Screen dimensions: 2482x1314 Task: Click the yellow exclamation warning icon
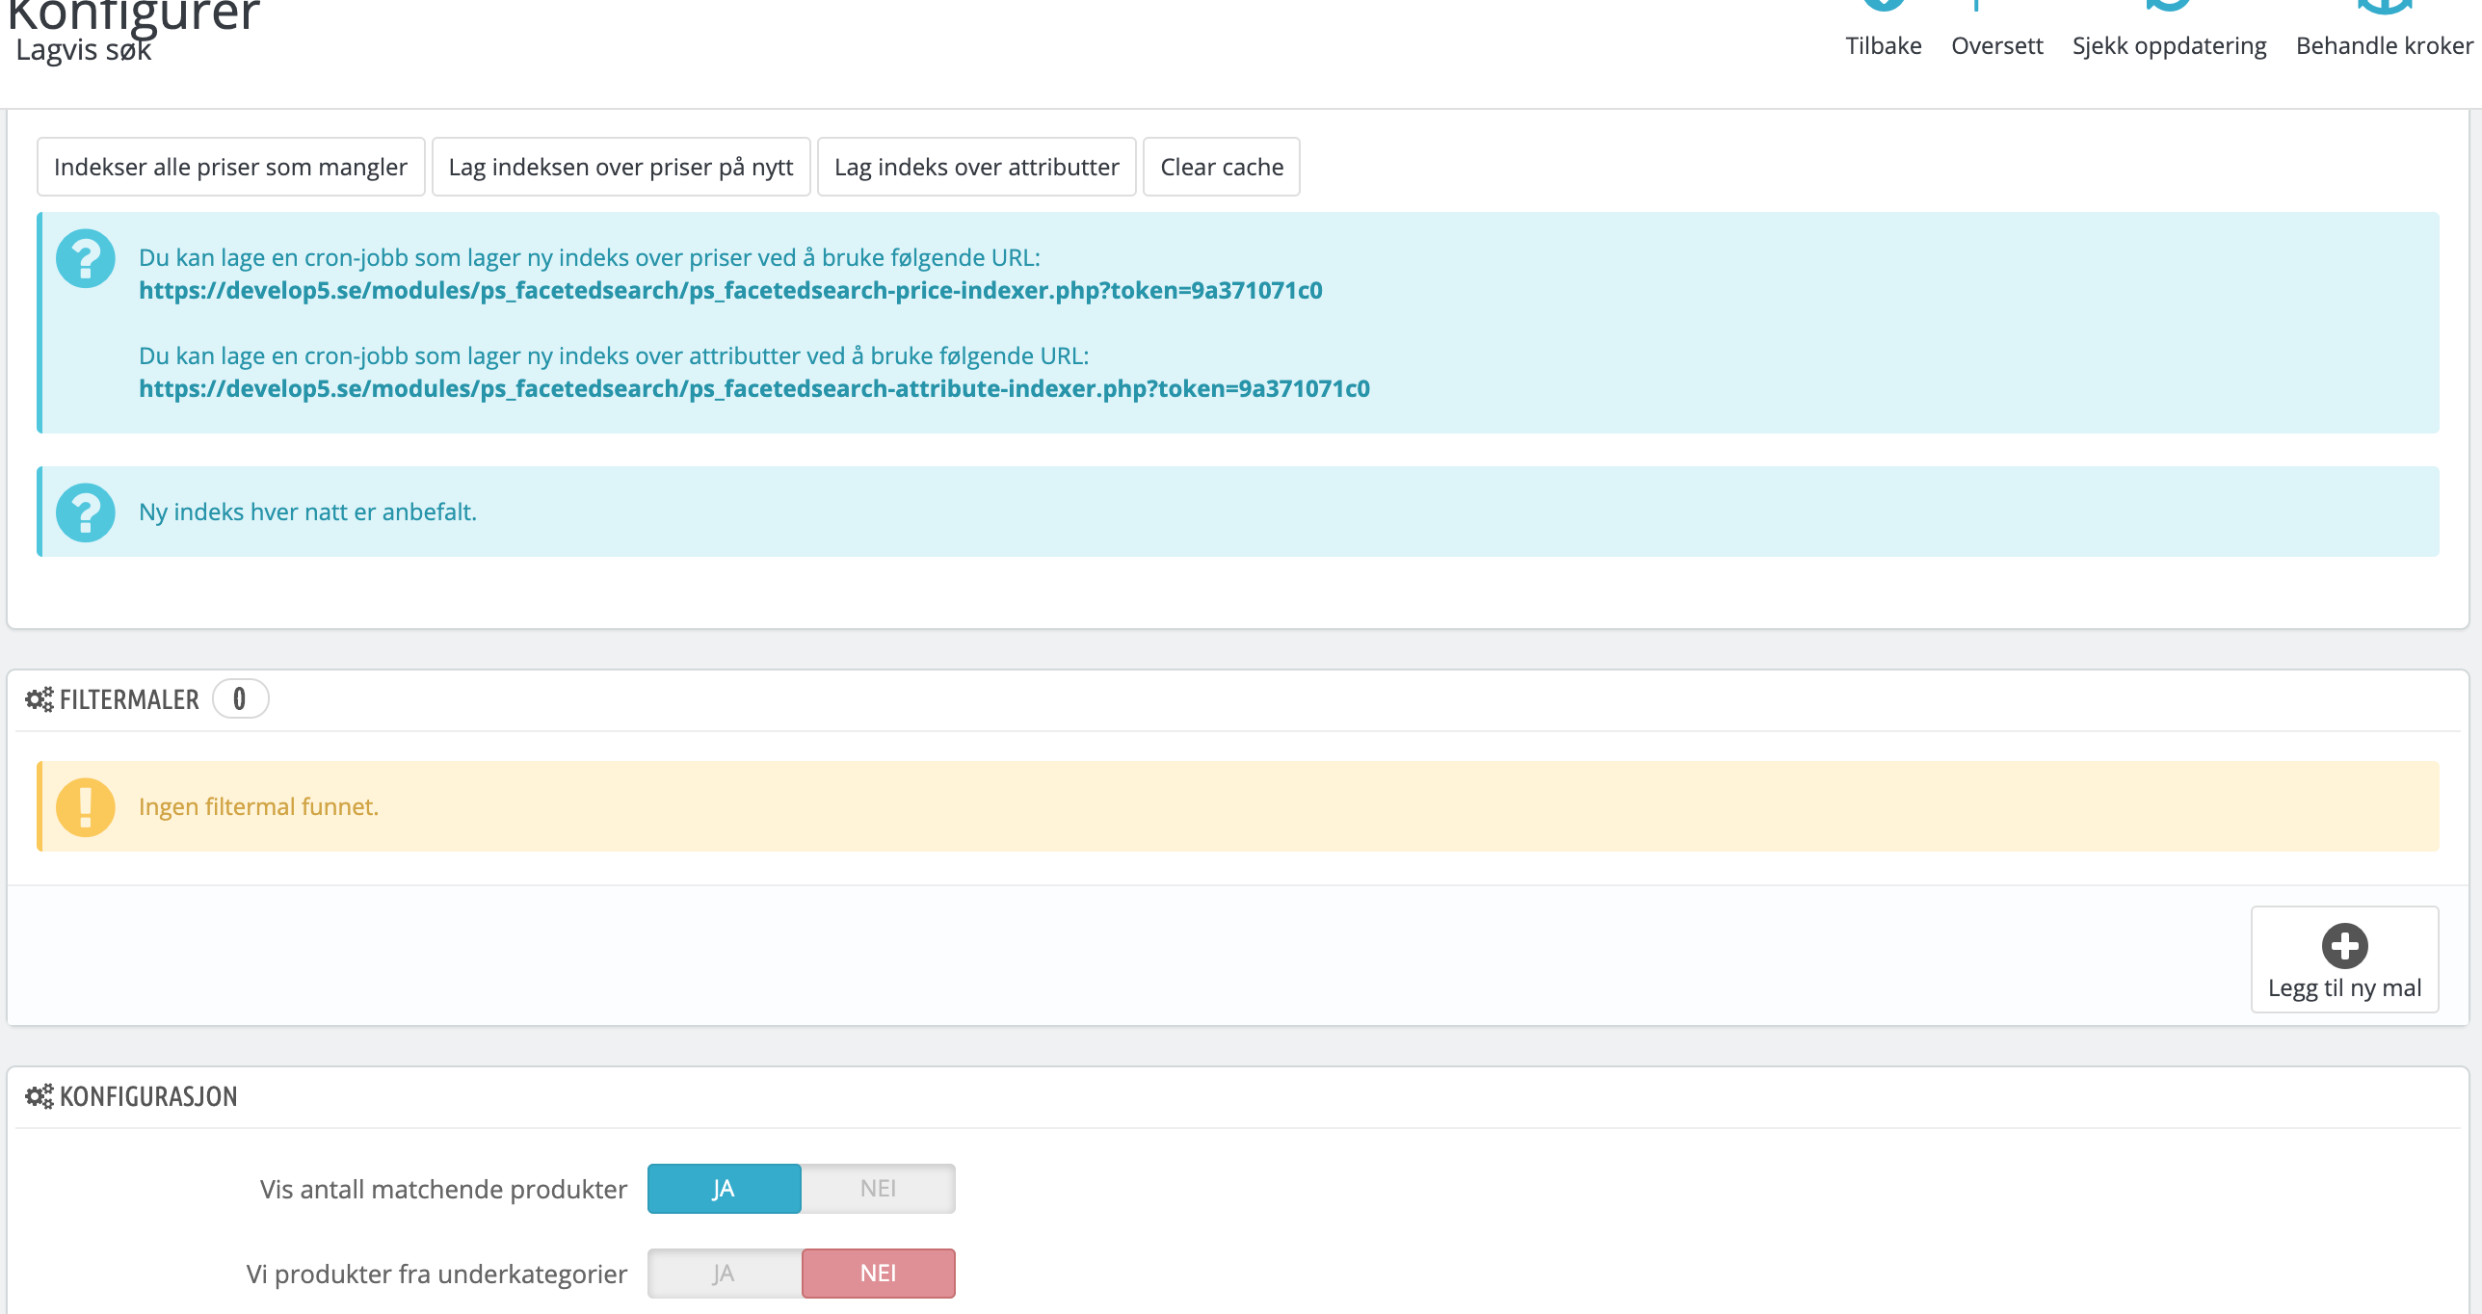pos(86,806)
